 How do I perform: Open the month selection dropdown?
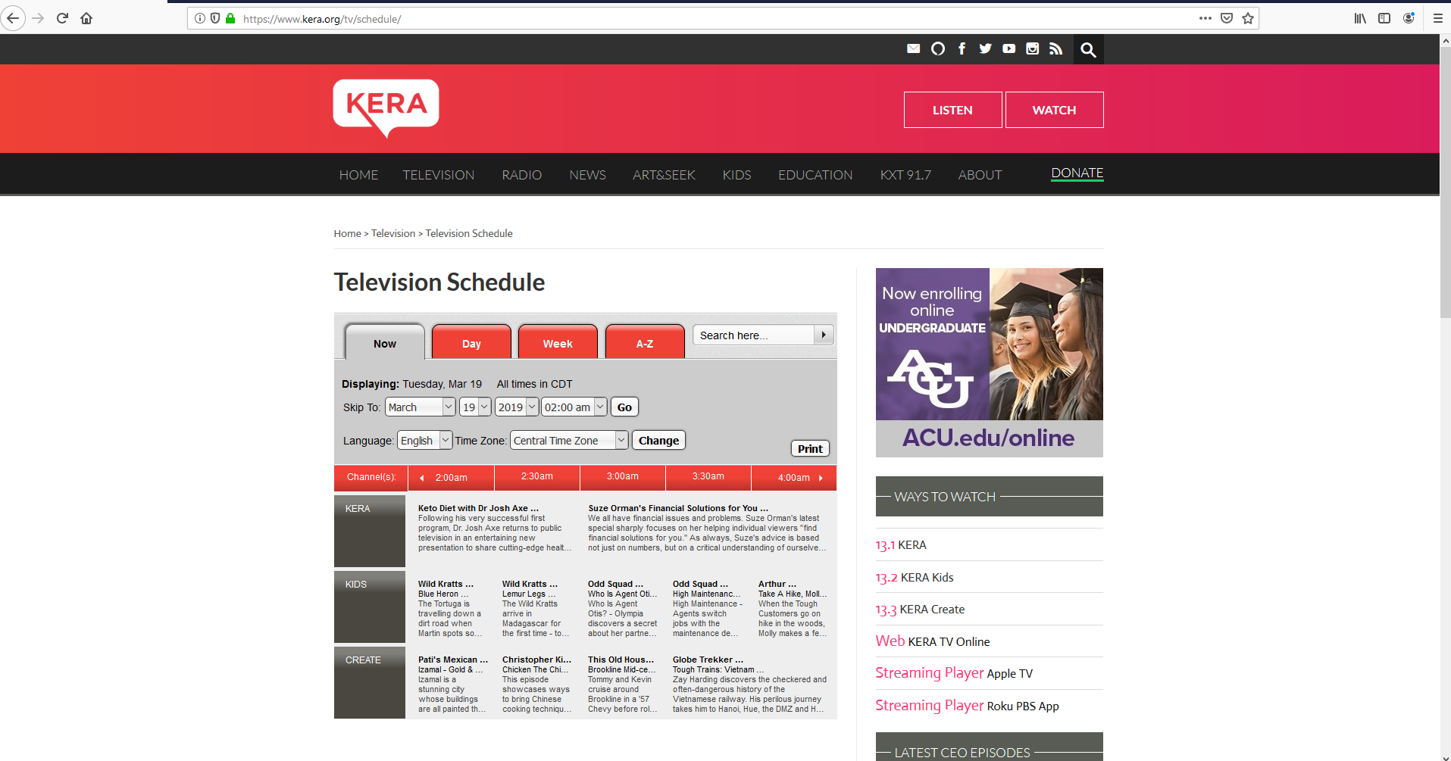419,407
